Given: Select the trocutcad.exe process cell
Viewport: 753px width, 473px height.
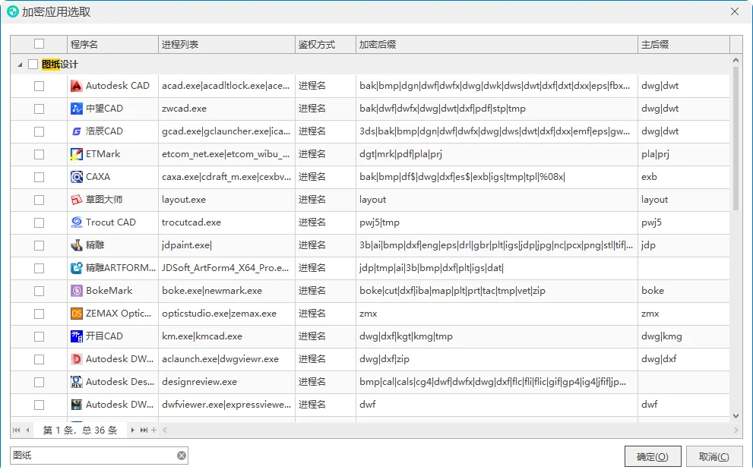Looking at the screenshot, I should [x=226, y=222].
